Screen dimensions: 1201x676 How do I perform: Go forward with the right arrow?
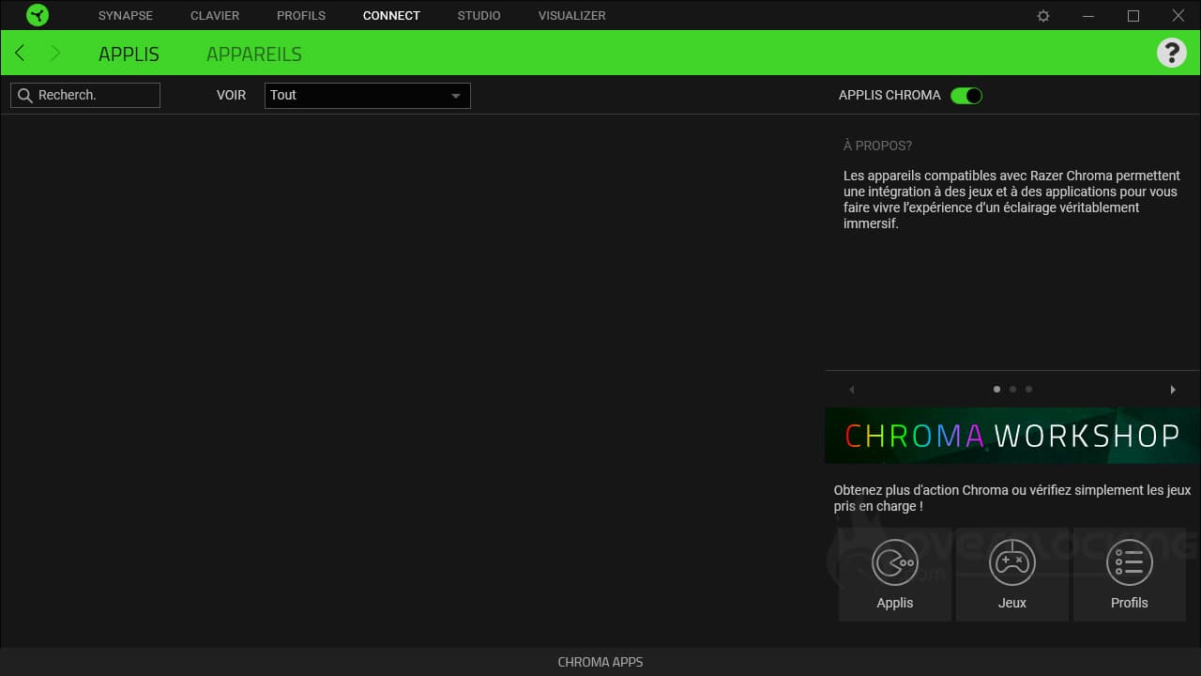coord(54,53)
